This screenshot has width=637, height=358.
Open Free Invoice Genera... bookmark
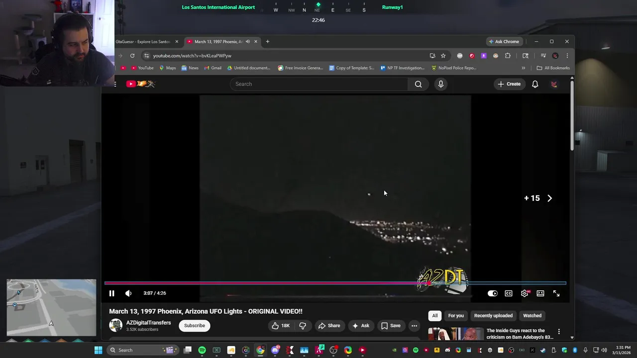tap(301, 68)
